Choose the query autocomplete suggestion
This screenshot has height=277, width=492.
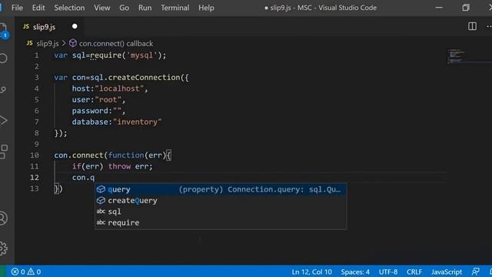coord(221,189)
